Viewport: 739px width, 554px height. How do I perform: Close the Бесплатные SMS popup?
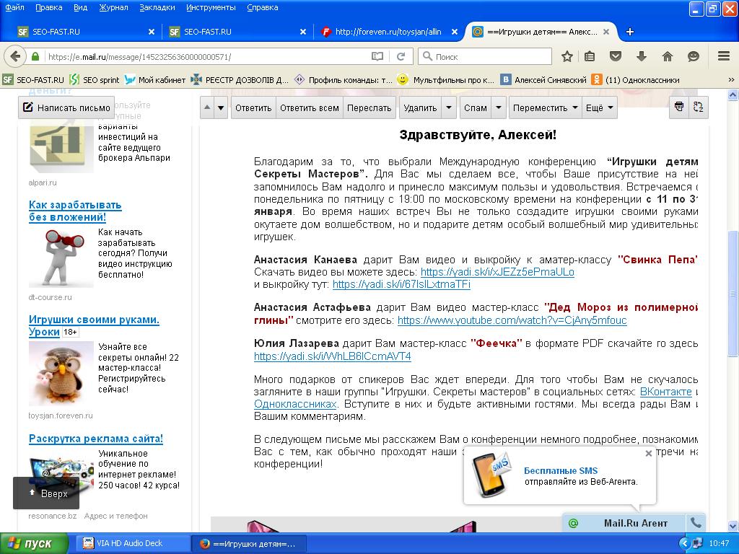click(x=649, y=453)
